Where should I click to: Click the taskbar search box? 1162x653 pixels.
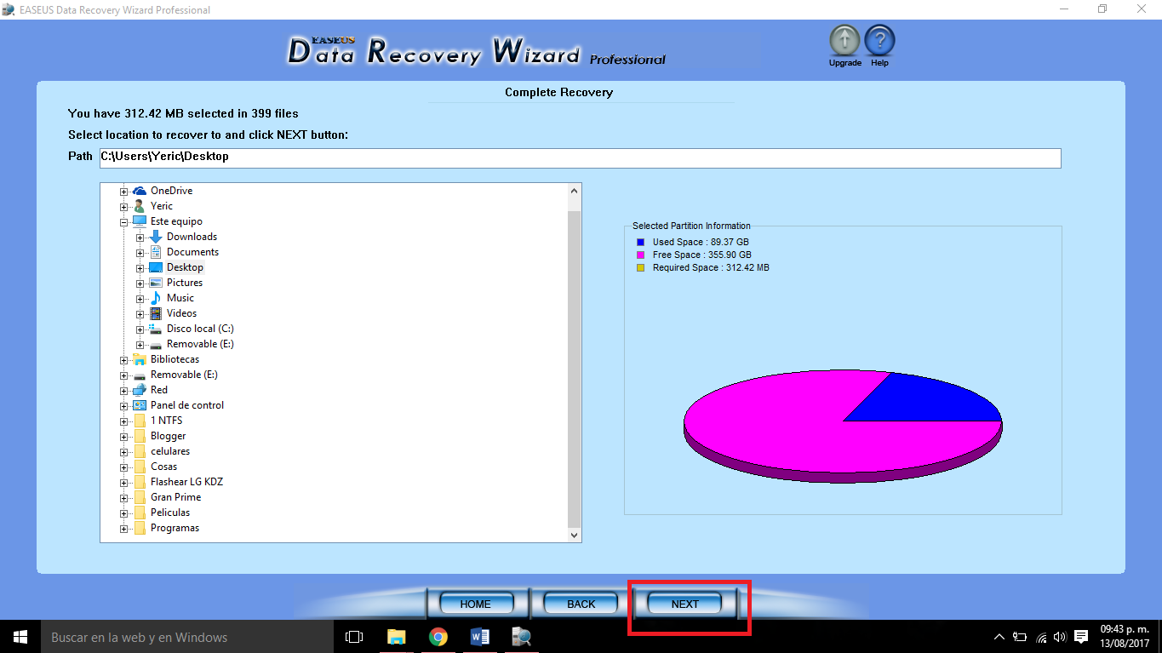187,637
